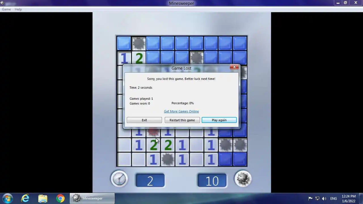Click the mine in the second row
The image size is (363, 204).
(197, 58)
